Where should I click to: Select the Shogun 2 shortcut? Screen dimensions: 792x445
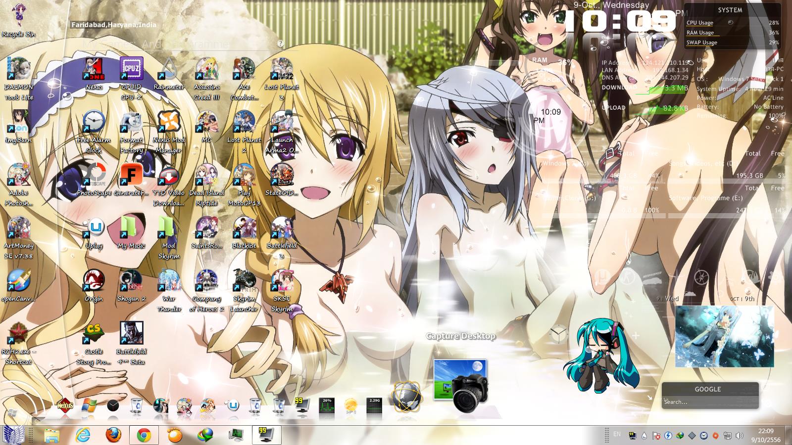point(131,286)
